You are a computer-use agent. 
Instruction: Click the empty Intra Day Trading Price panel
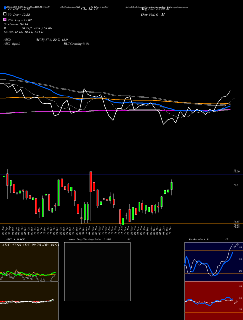coord(97,272)
